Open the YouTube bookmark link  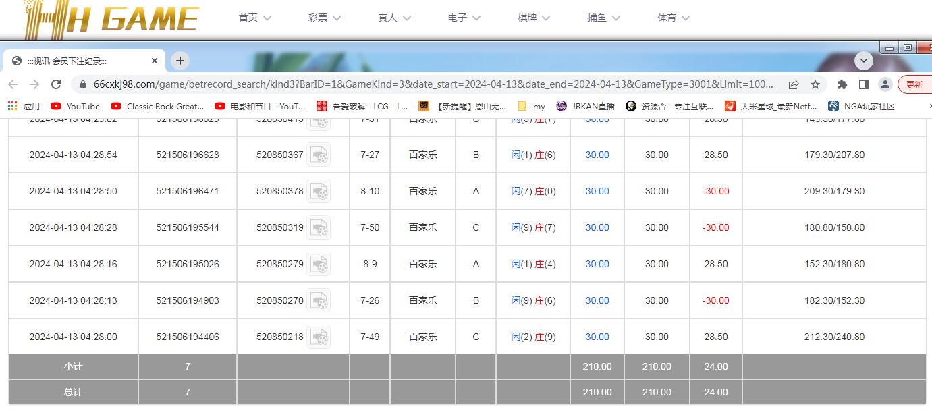click(76, 106)
